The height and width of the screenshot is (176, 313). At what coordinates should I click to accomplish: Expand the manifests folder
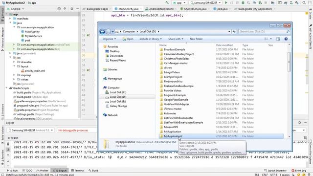tap(10, 19)
